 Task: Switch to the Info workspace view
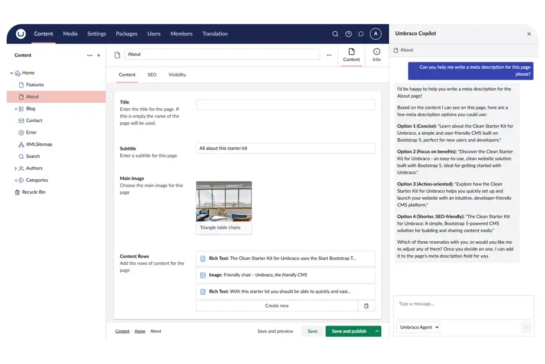[x=377, y=55]
